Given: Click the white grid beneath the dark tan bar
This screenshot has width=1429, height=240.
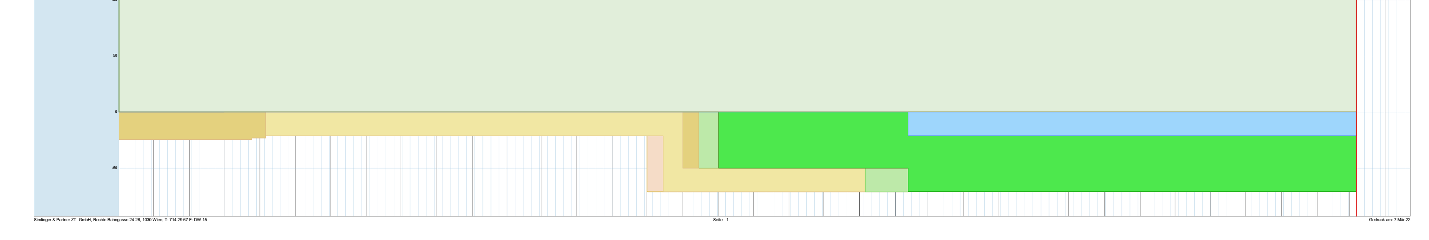Looking at the screenshot, I should coord(188,178).
